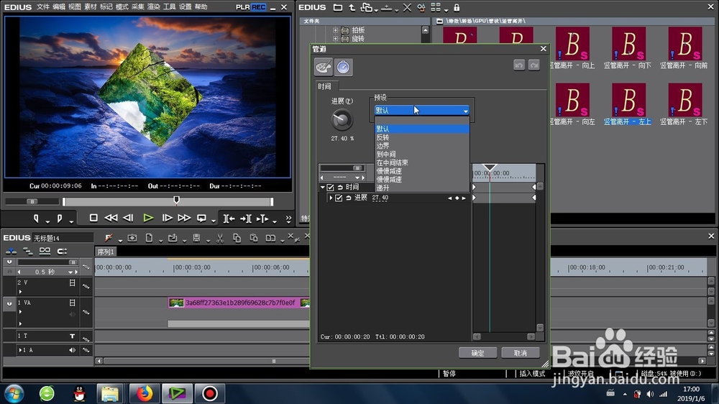The height and width of the screenshot is (404, 719).
Task: Open the 帮助 menu
Action: [x=201, y=7]
